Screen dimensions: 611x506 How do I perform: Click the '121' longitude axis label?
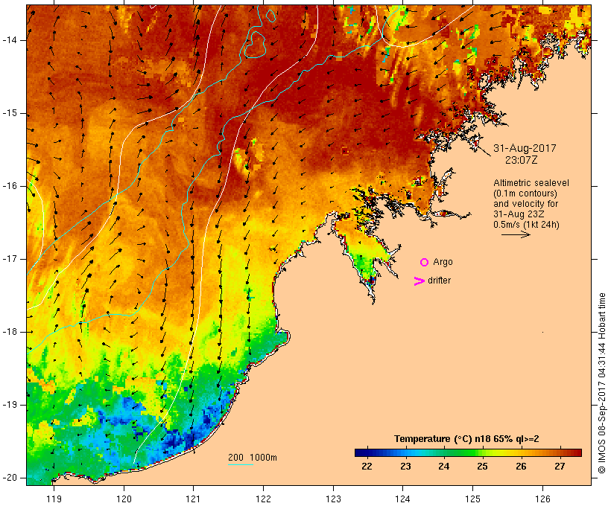pyautogui.click(x=193, y=499)
